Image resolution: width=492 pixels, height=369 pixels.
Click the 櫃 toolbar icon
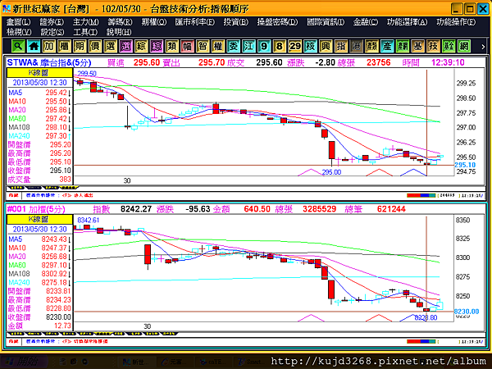[x=64, y=47]
